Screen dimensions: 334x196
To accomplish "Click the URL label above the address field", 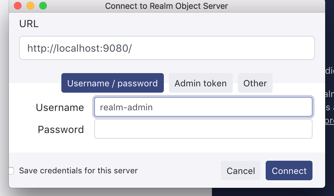I will (x=29, y=24).
